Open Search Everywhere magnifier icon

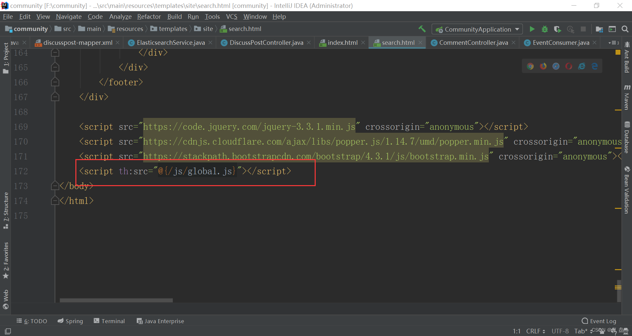(x=625, y=29)
